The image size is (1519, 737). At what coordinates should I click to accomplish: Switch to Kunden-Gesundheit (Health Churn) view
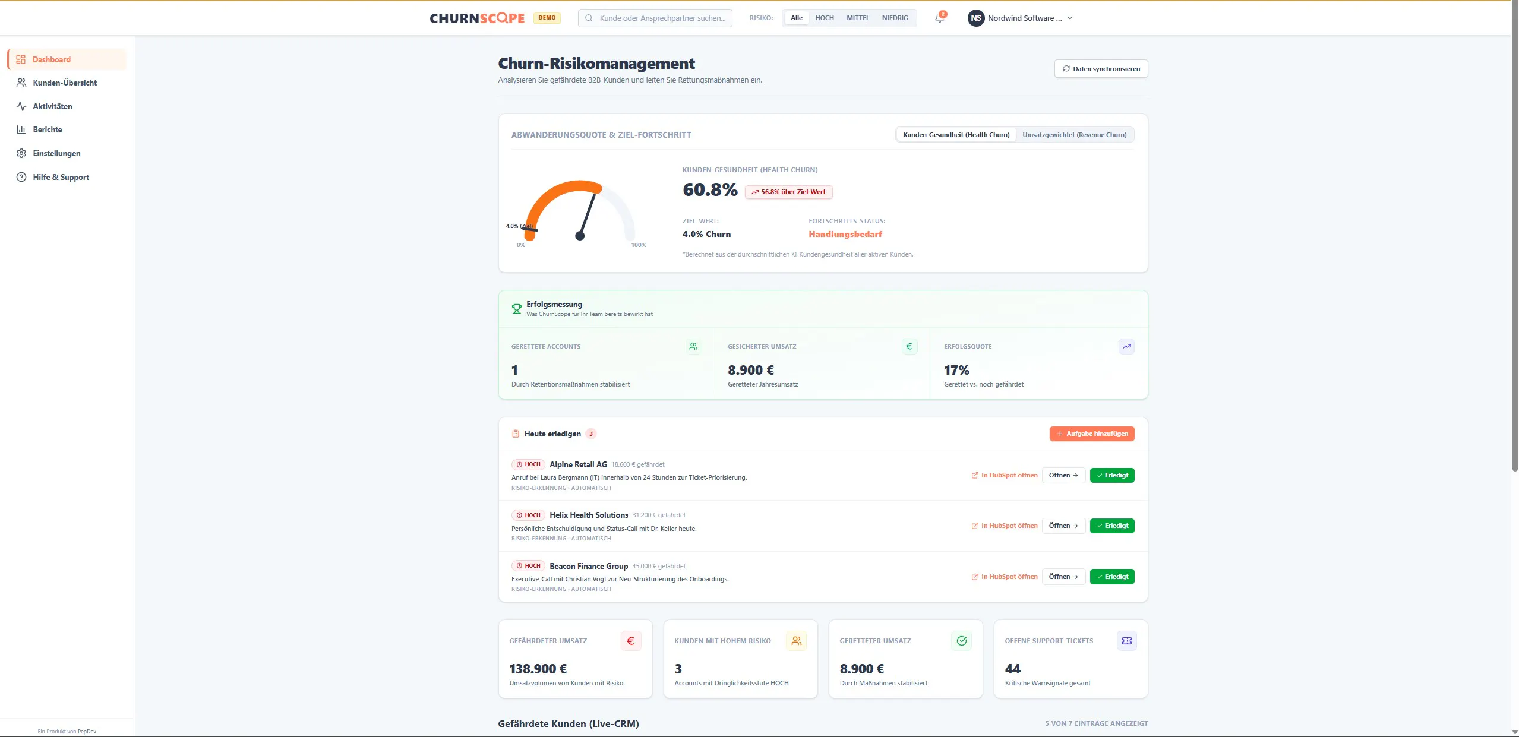(956, 135)
